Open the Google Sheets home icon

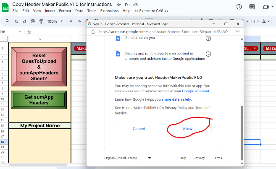click(x=5, y=8)
